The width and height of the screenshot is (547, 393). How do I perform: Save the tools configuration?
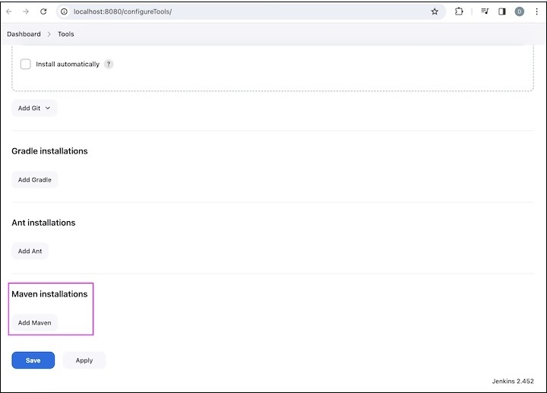(33, 360)
